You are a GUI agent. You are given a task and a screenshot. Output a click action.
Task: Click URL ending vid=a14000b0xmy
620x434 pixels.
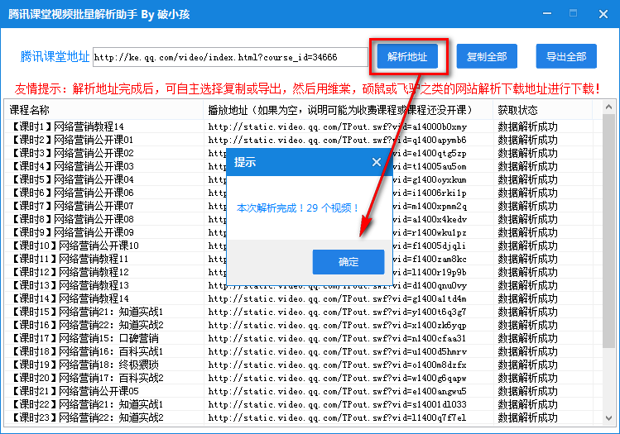[x=337, y=127]
